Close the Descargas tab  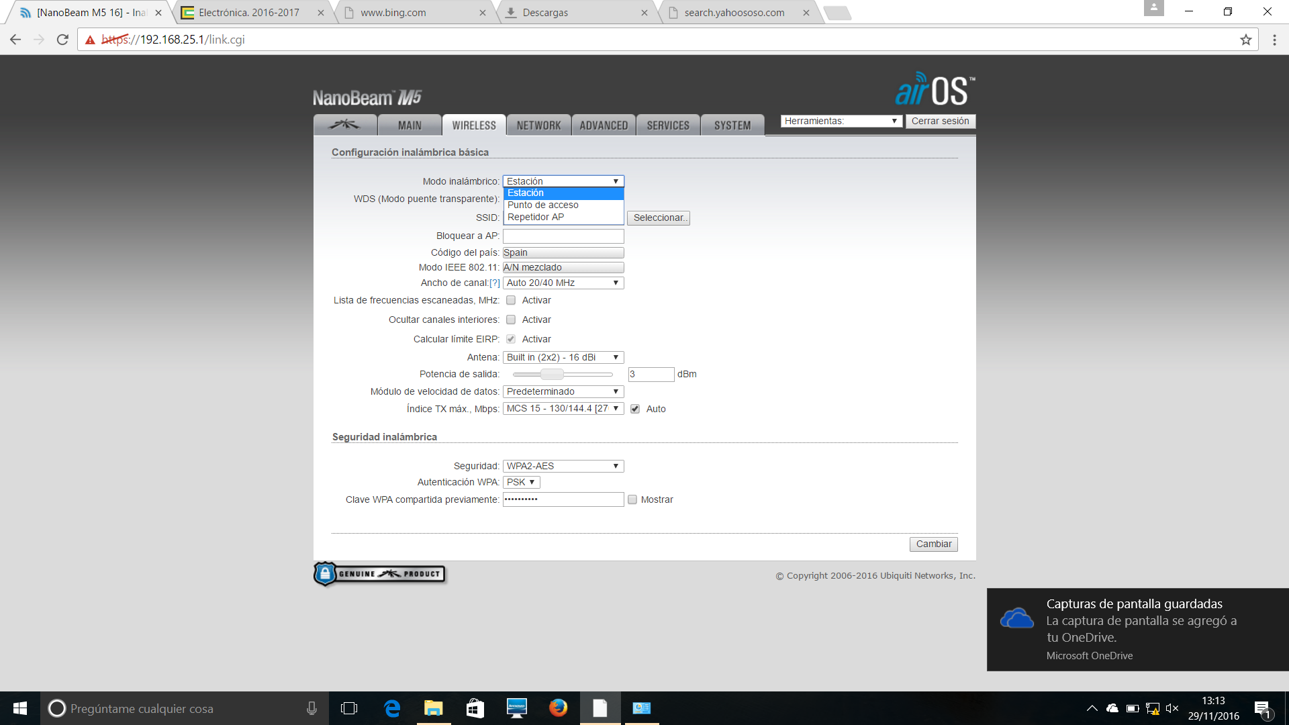coord(644,13)
